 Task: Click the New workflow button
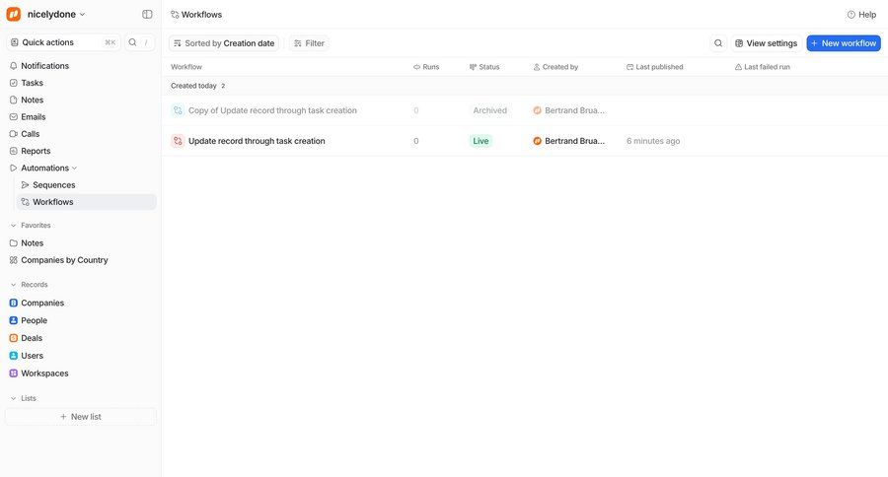(843, 43)
